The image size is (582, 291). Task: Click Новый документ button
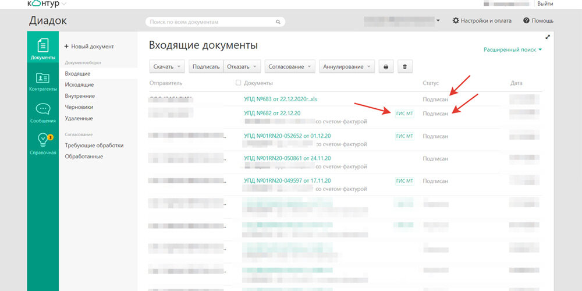pos(89,47)
